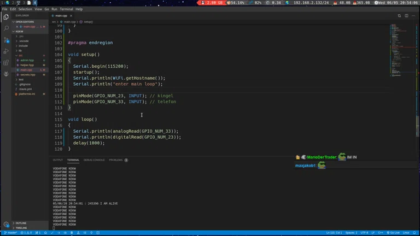Open the Selection menu
420x236 pixels.
coord(25,9)
